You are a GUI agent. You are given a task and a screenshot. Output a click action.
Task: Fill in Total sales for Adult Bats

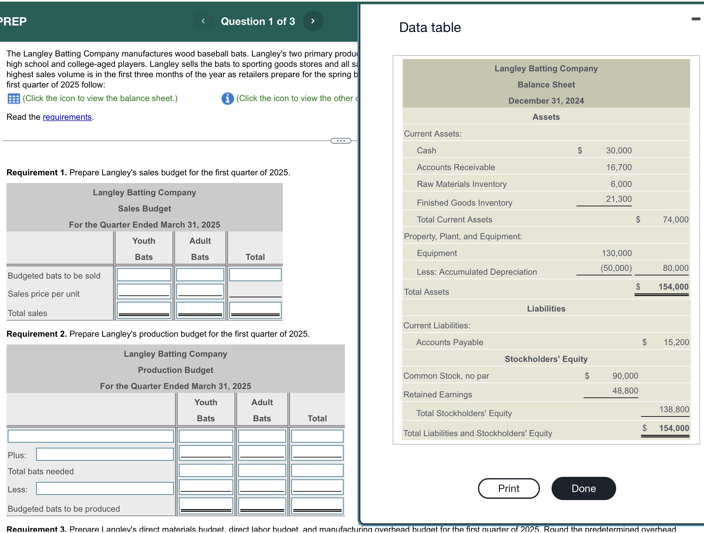click(200, 310)
